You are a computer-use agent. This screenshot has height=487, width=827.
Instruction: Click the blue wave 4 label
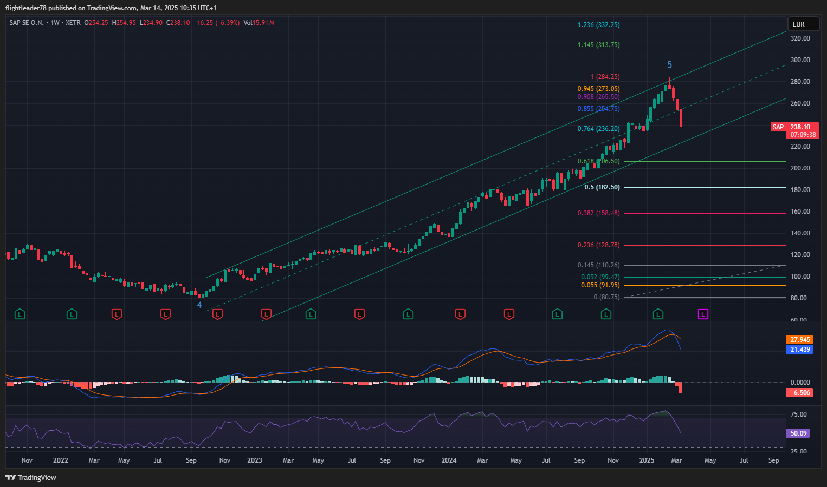click(x=199, y=305)
